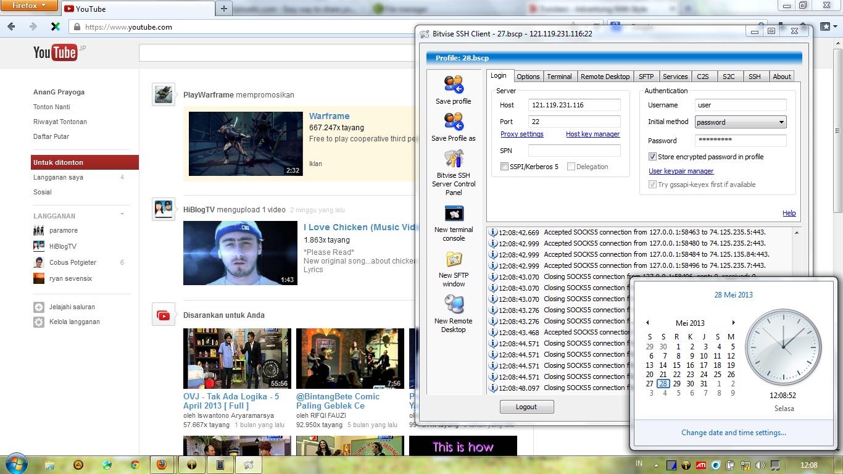Go to next month in calendar
843x474 pixels.
pyautogui.click(x=733, y=323)
